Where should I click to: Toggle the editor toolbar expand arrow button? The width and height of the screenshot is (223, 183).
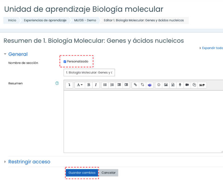69,85
